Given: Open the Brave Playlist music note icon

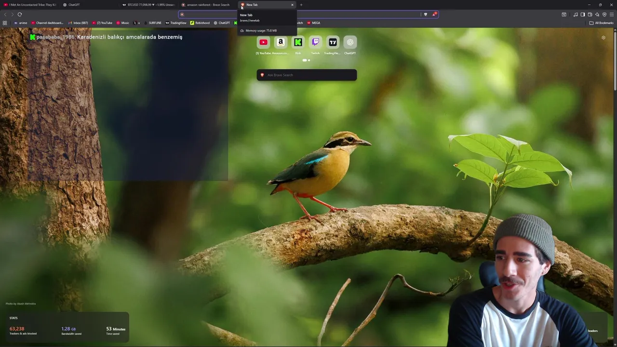Looking at the screenshot, I should 576,14.
